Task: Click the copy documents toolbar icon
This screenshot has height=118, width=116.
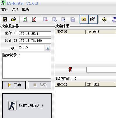Action: click(73, 19)
